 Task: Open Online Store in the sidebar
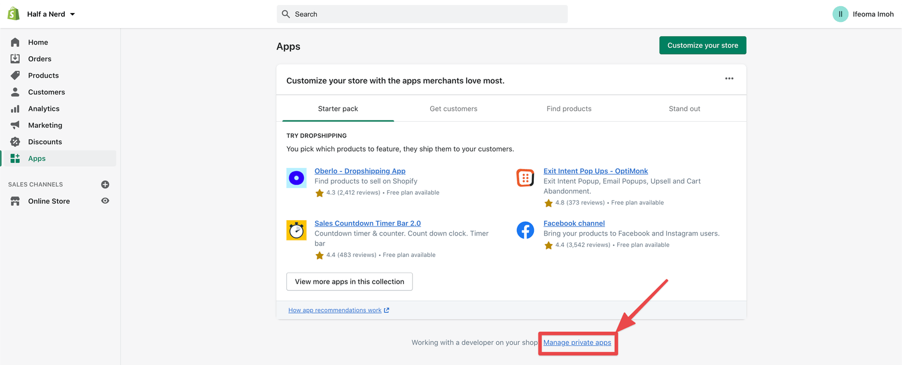coord(49,201)
